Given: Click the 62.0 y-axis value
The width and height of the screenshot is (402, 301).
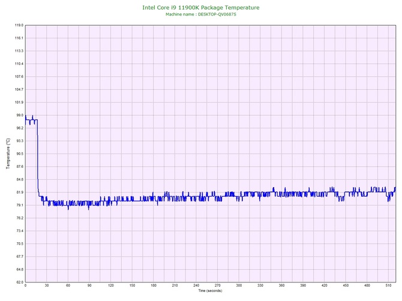Looking at the screenshot, I should point(20,282).
